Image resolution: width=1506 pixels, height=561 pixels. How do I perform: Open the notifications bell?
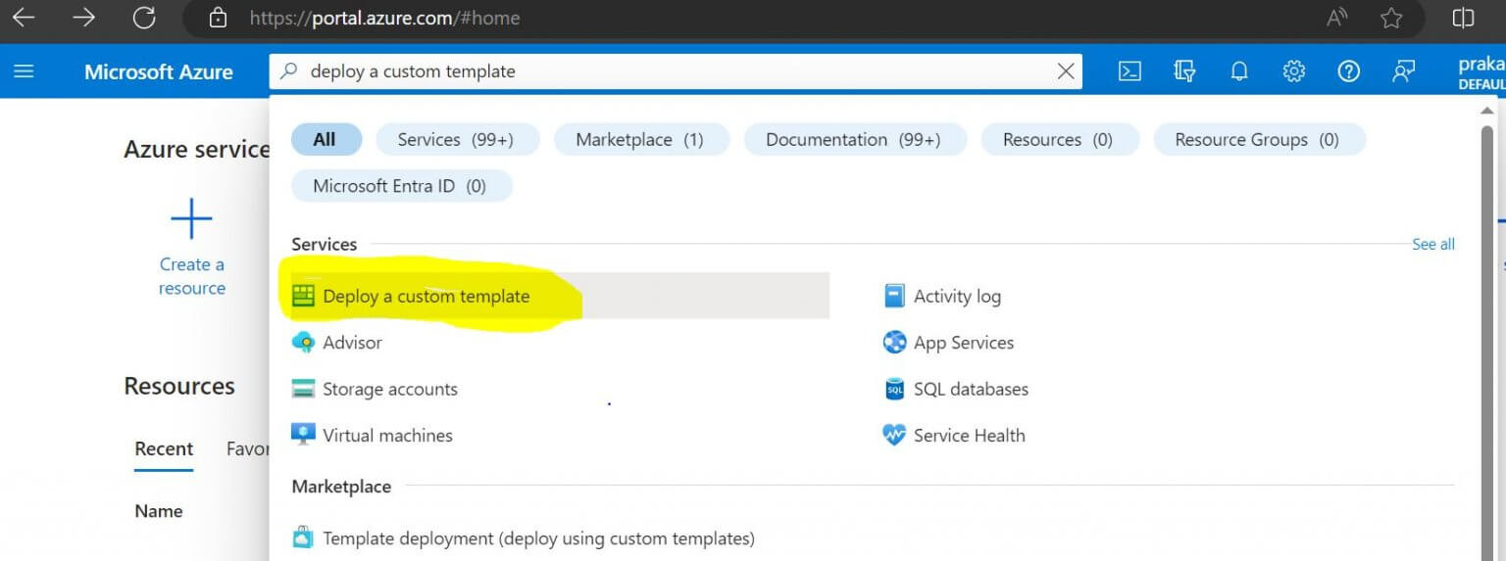coord(1239,71)
